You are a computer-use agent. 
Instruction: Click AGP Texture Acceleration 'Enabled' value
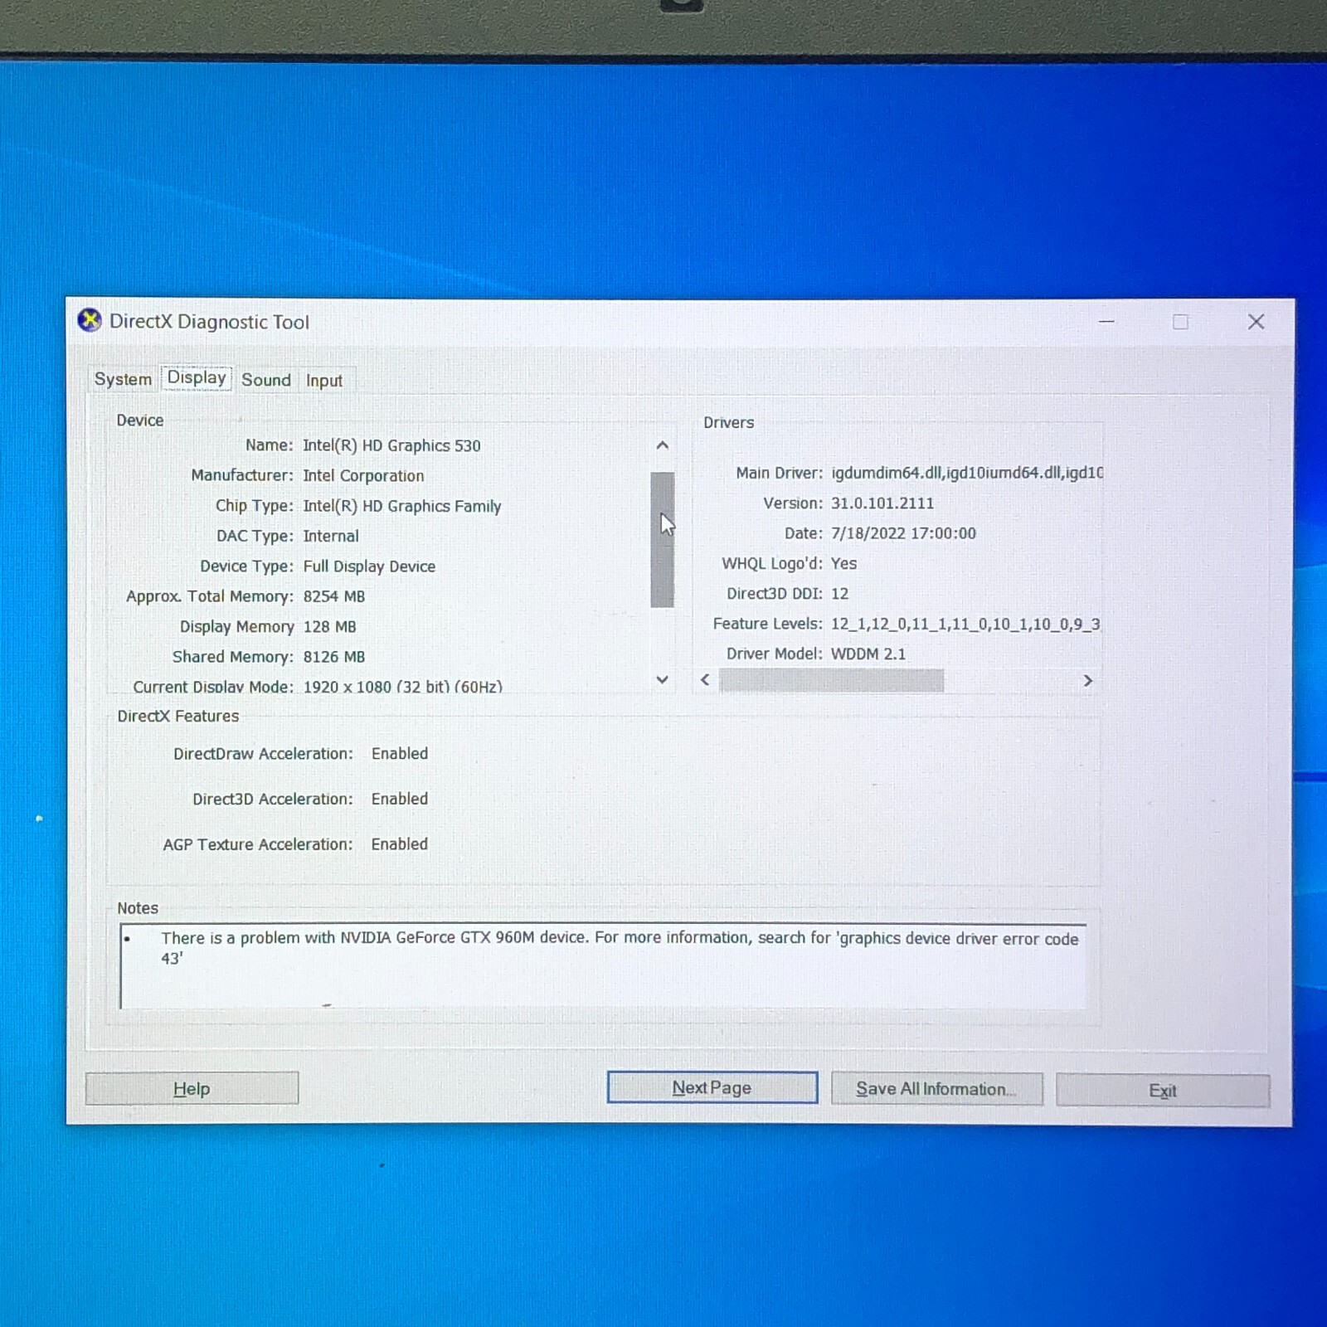tap(400, 843)
